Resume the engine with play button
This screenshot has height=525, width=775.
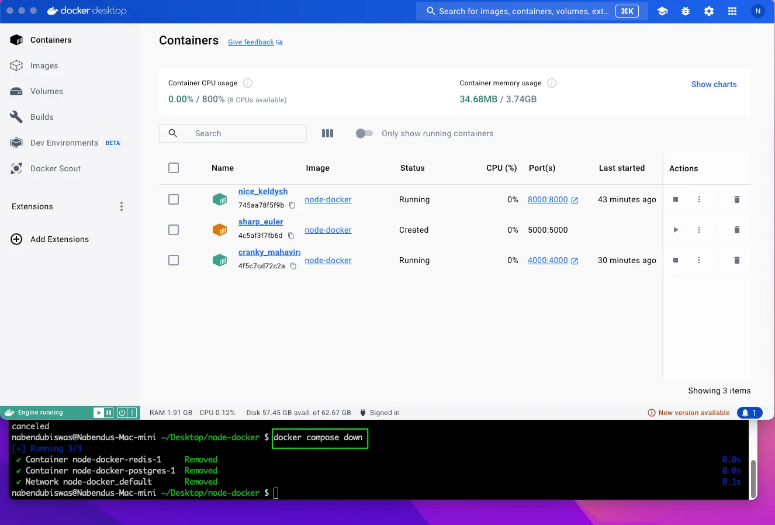click(x=99, y=413)
